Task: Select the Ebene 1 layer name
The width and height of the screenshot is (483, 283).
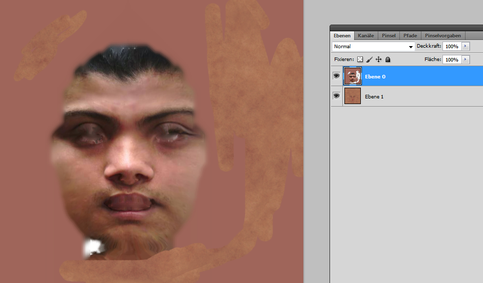Action: [x=374, y=96]
